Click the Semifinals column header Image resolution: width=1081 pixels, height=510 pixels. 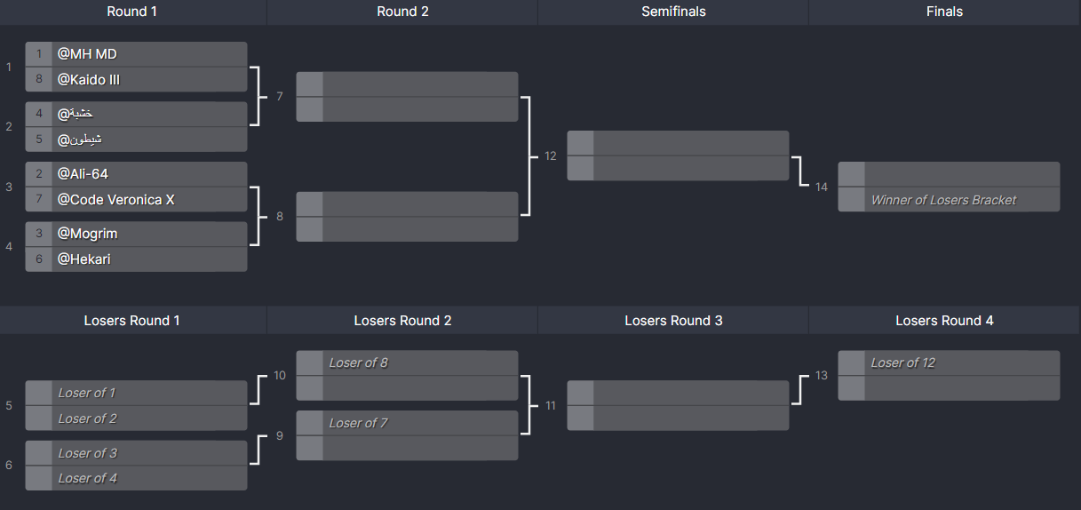(x=673, y=12)
